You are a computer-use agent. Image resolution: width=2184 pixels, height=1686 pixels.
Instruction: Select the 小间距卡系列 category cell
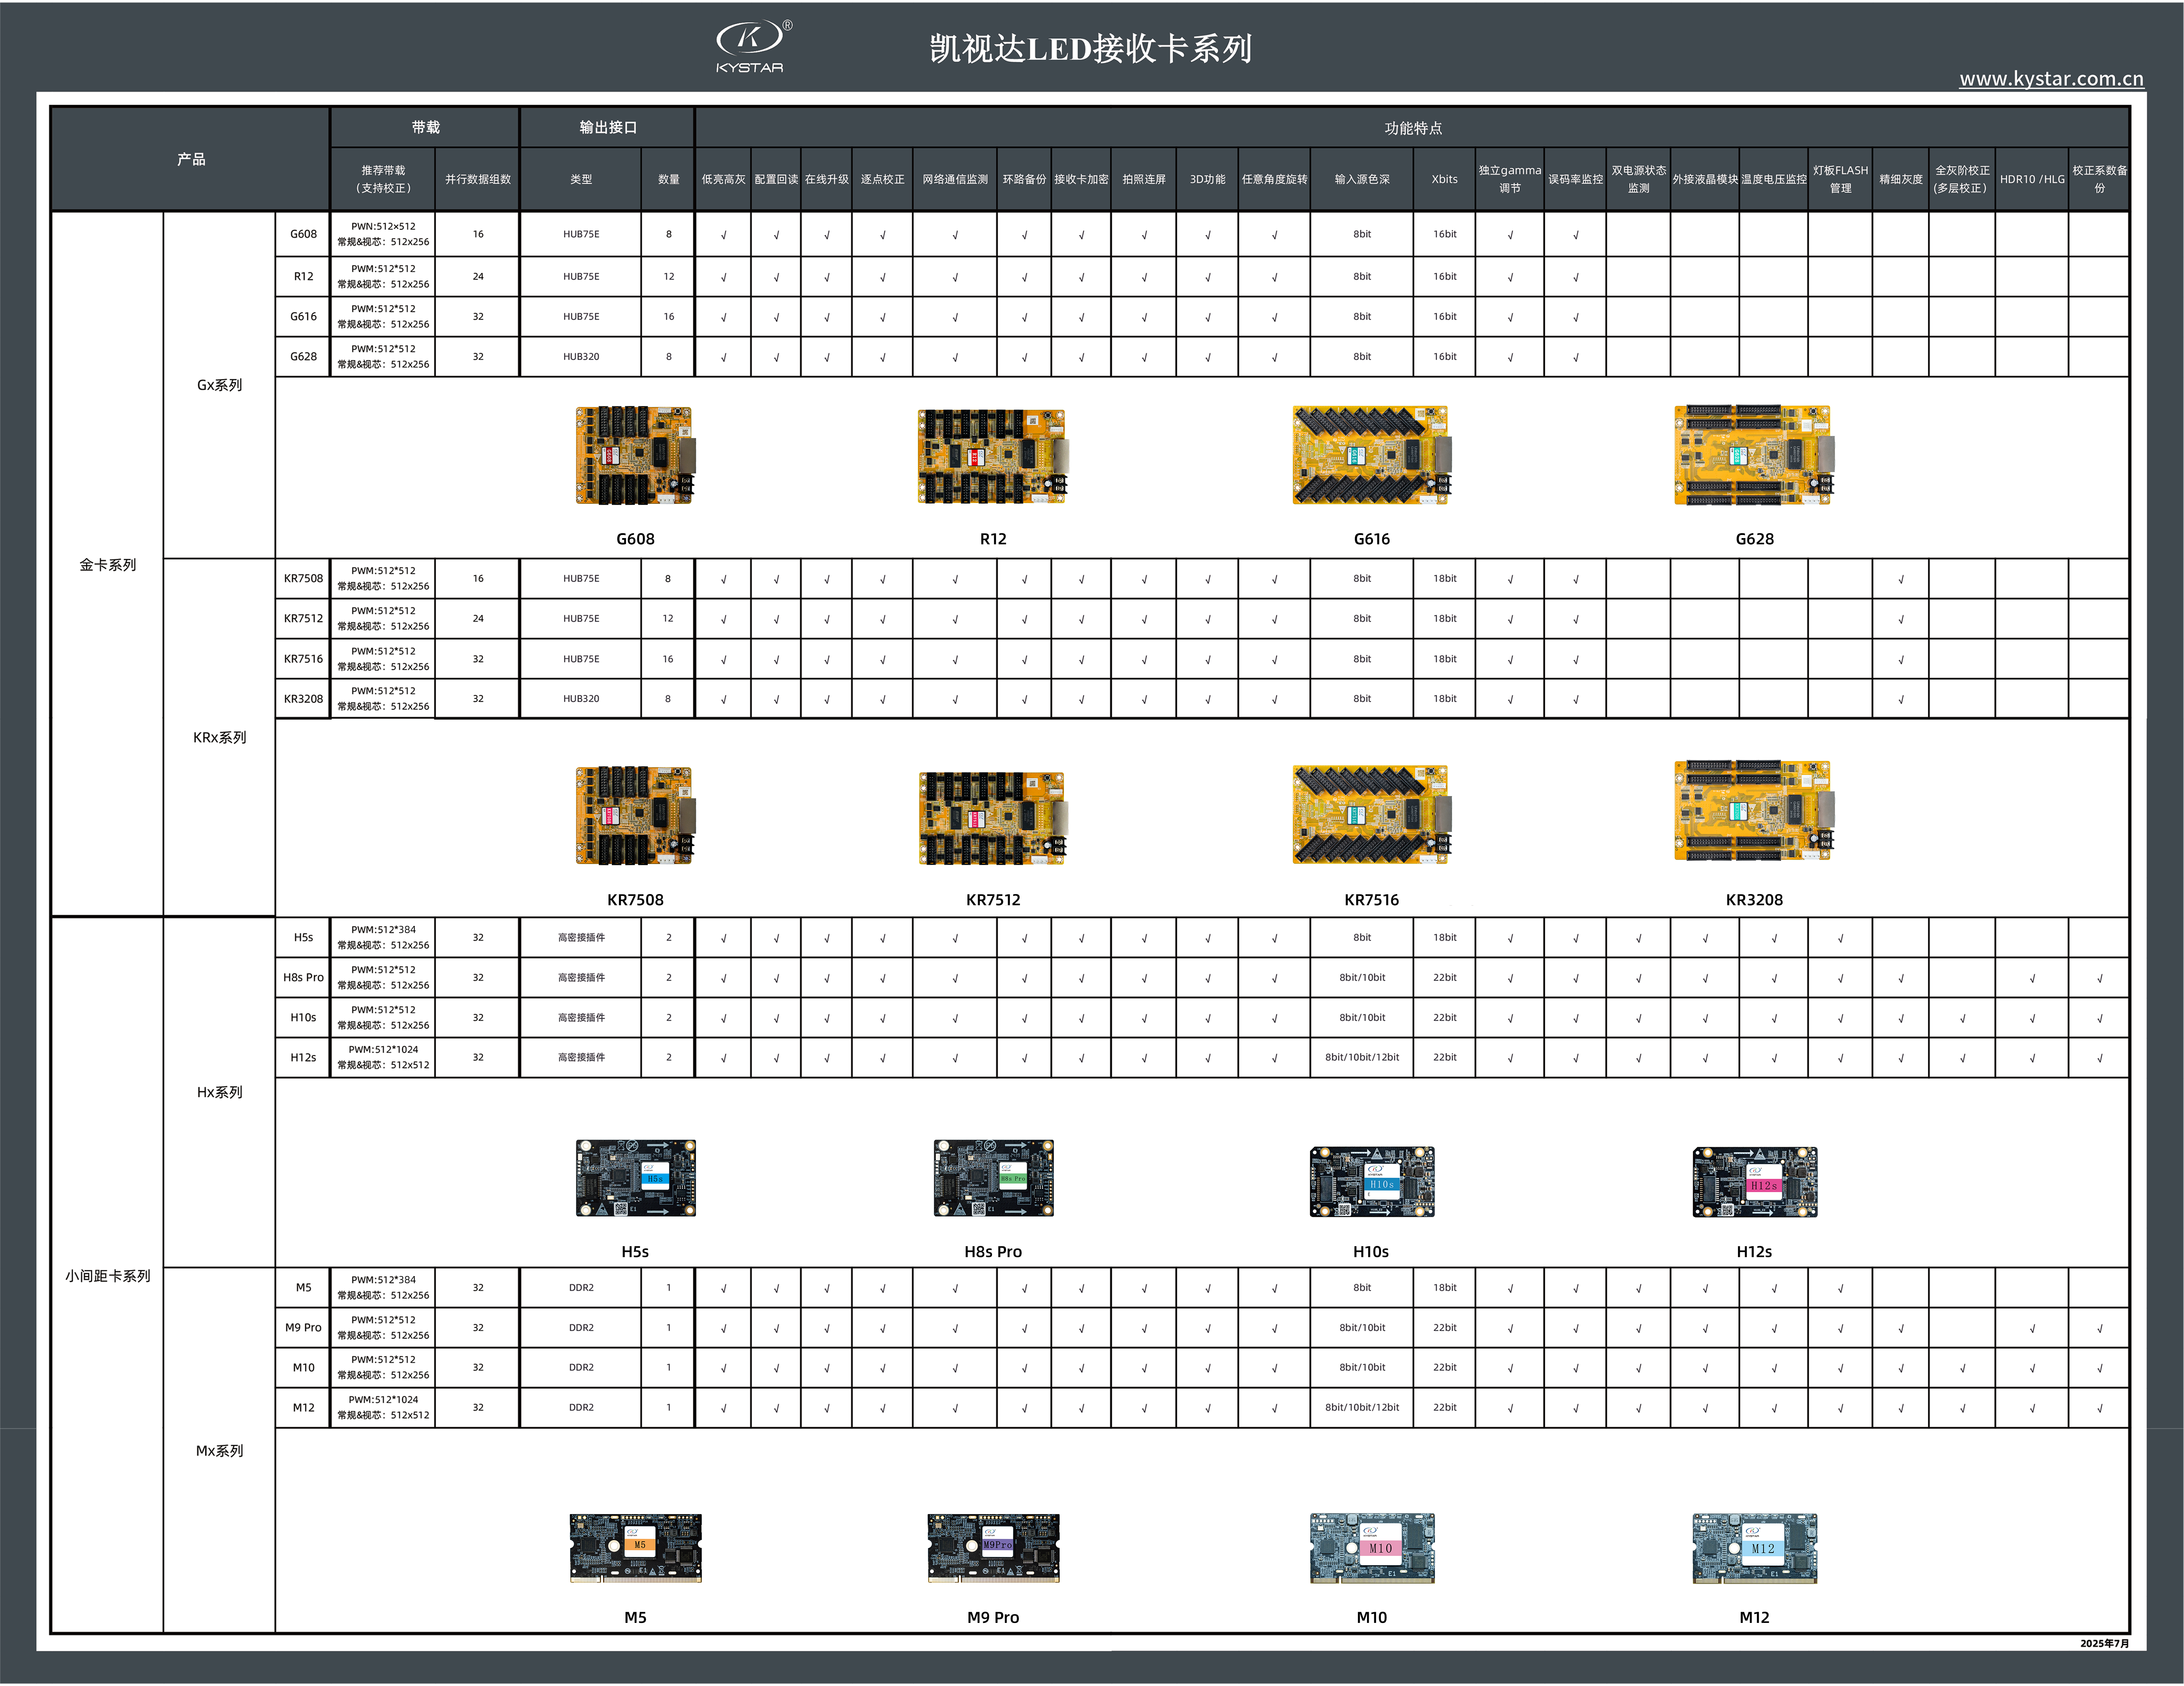point(107,1276)
